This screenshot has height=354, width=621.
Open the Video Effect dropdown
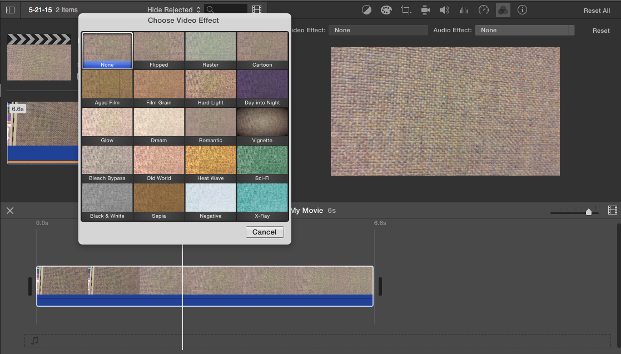click(377, 30)
